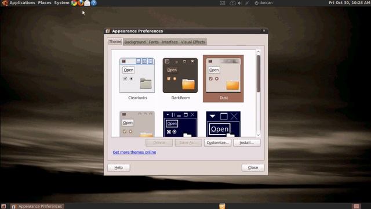Select the large-print navy theme below Dust
371x209 pixels.
point(223,124)
